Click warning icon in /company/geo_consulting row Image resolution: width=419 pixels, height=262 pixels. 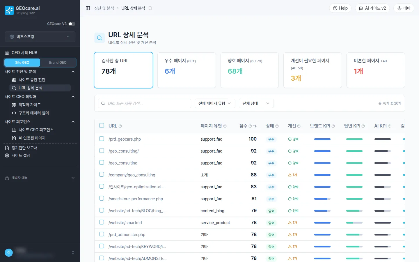point(290,175)
